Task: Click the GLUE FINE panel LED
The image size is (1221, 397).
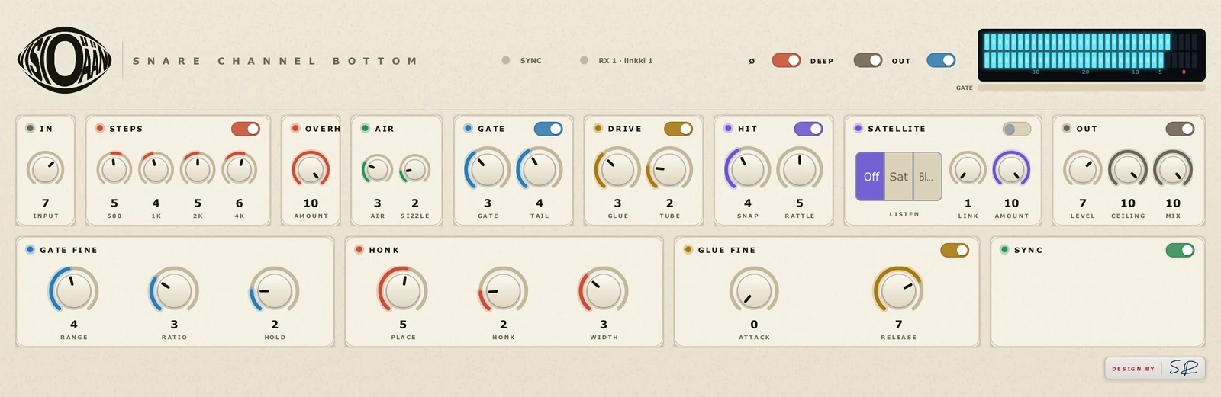Action: (688, 249)
